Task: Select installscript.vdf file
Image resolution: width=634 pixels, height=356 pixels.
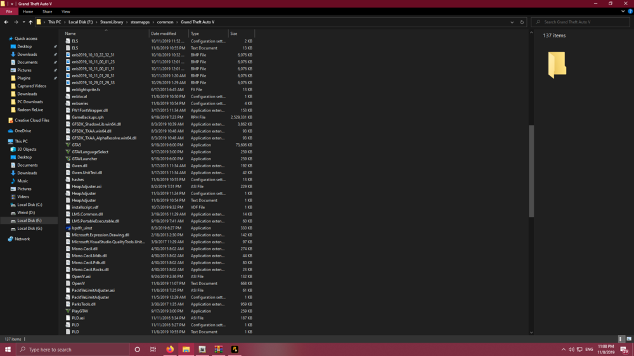Action: pyautogui.click(x=85, y=207)
